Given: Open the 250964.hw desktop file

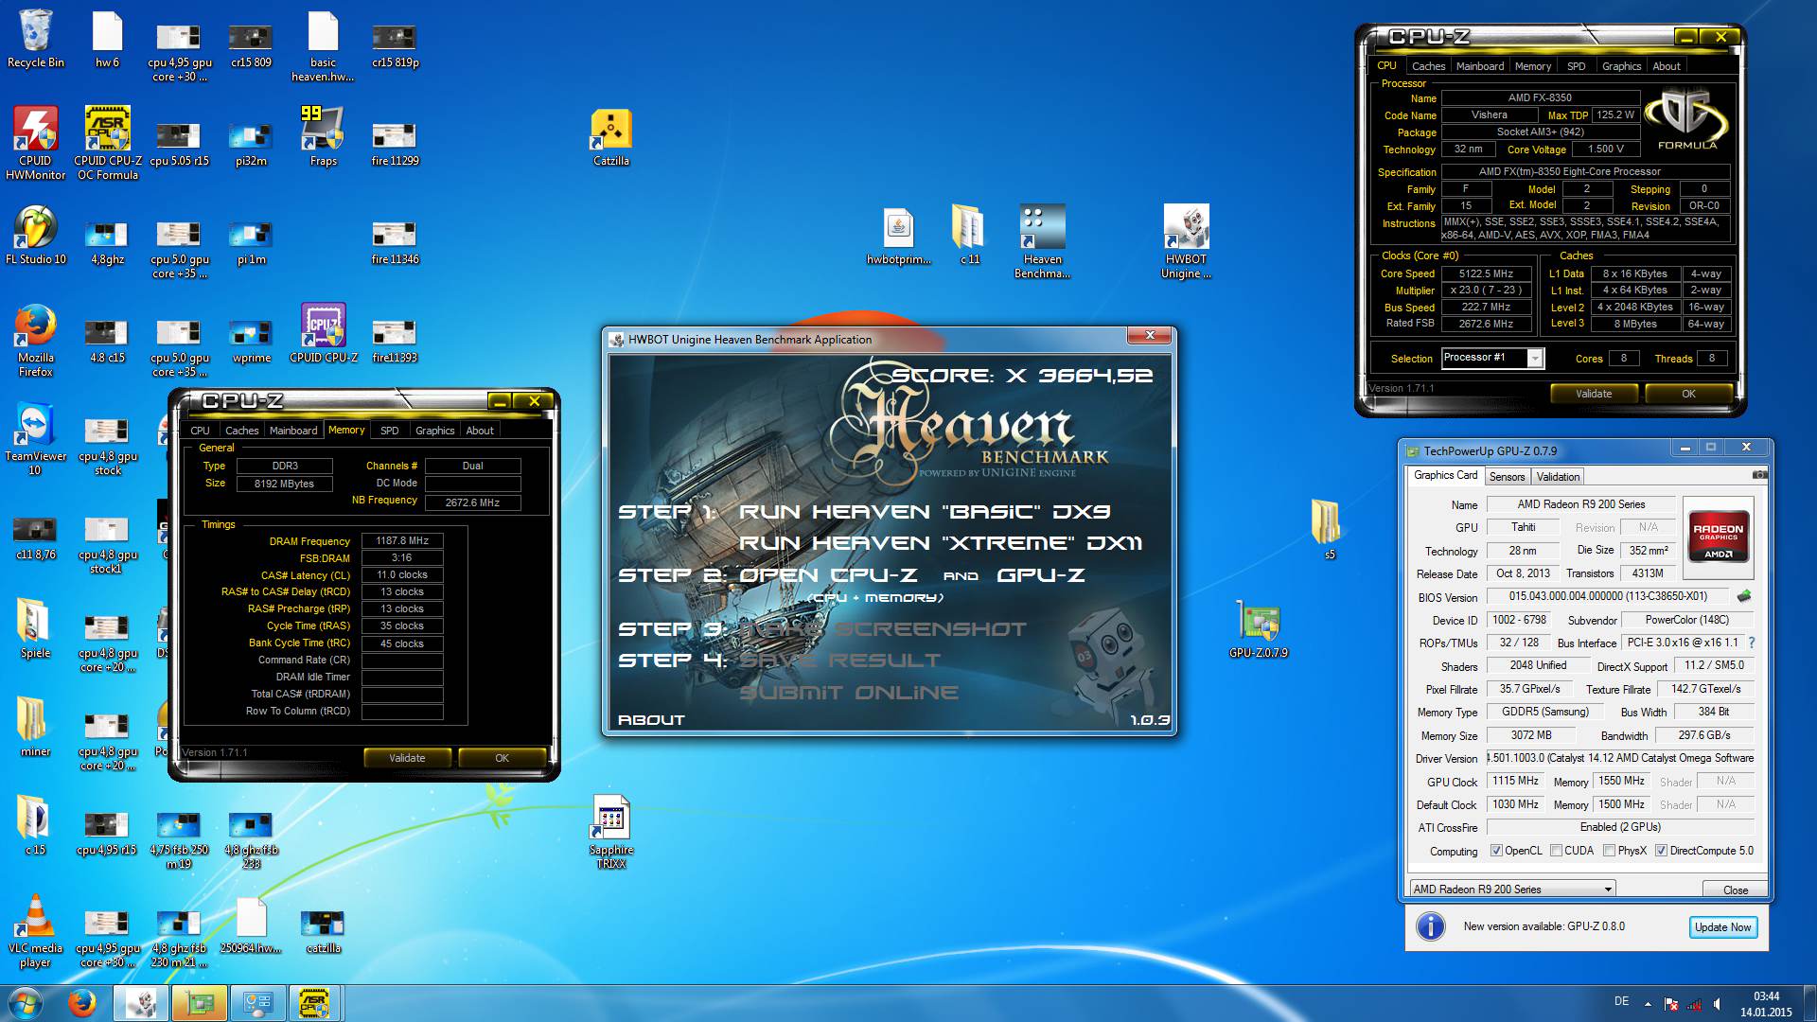Looking at the screenshot, I should [x=251, y=925].
